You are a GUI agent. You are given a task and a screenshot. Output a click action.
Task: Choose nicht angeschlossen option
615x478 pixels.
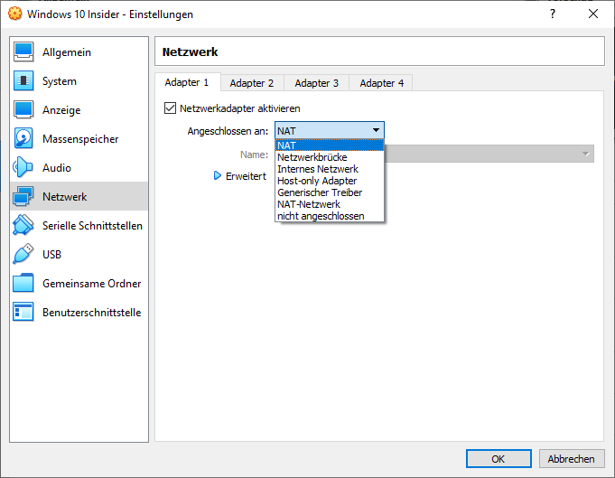click(x=330, y=216)
